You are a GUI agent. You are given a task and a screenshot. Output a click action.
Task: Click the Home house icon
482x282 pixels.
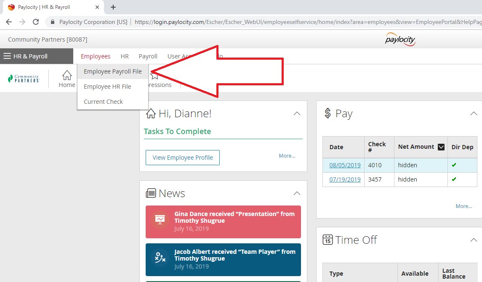click(67, 76)
